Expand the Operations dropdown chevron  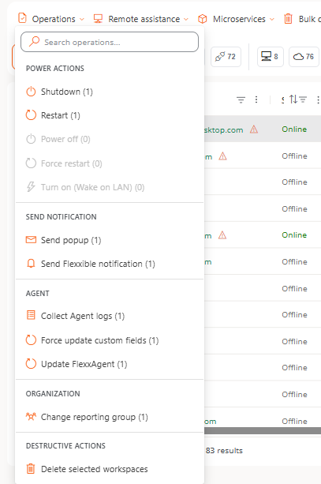click(x=82, y=19)
